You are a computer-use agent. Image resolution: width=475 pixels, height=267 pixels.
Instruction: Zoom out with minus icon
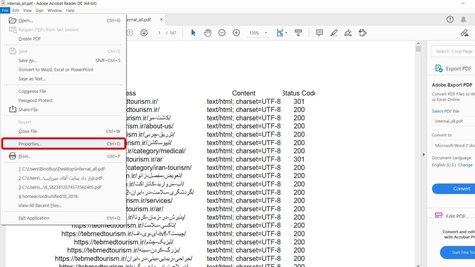pos(222,33)
